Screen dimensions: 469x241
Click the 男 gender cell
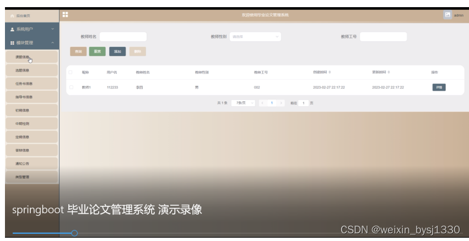click(x=197, y=87)
